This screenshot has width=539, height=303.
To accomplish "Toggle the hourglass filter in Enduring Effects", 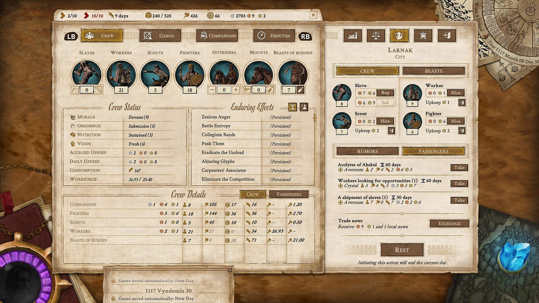I will [293, 107].
